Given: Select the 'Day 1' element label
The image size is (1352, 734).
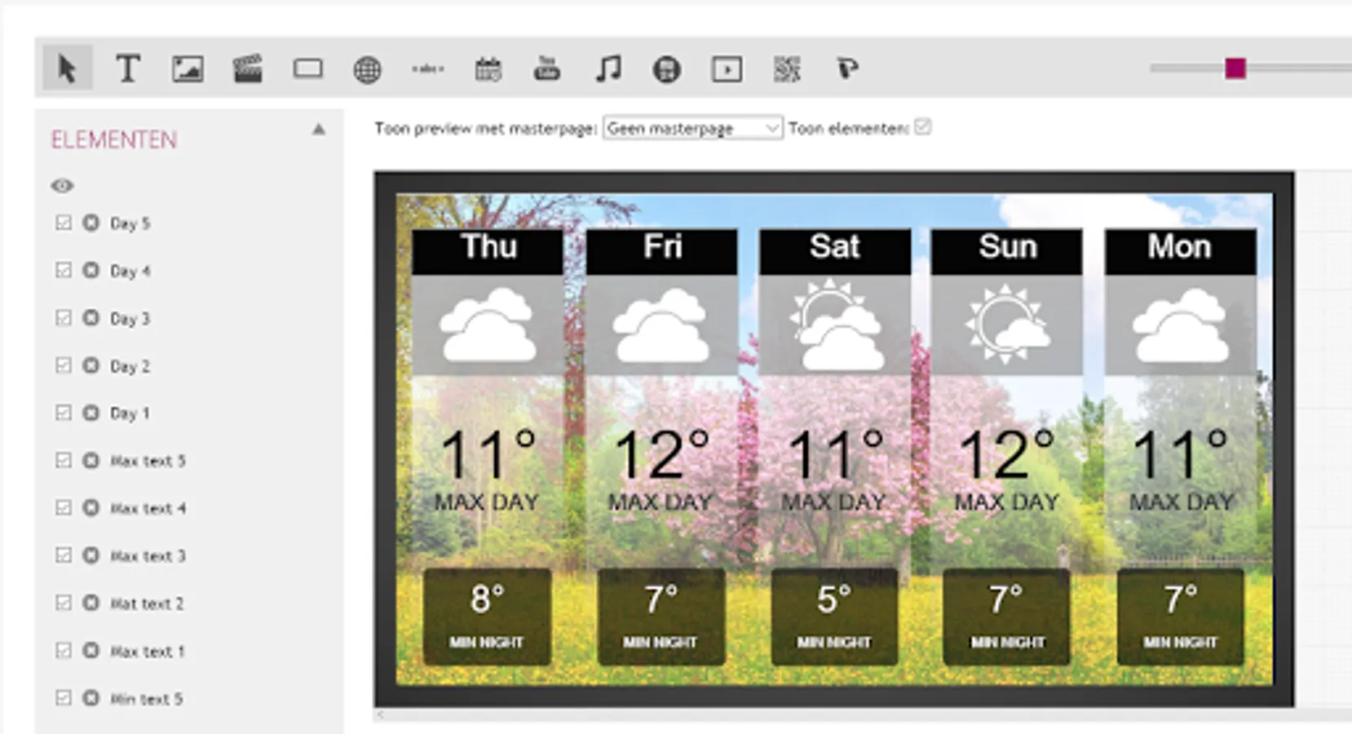Looking at the screenshot, I should [x=130, y=413].
